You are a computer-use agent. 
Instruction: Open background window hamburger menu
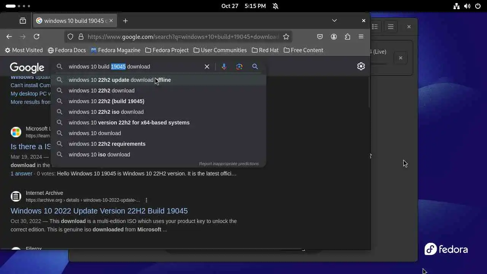point(391,27)
